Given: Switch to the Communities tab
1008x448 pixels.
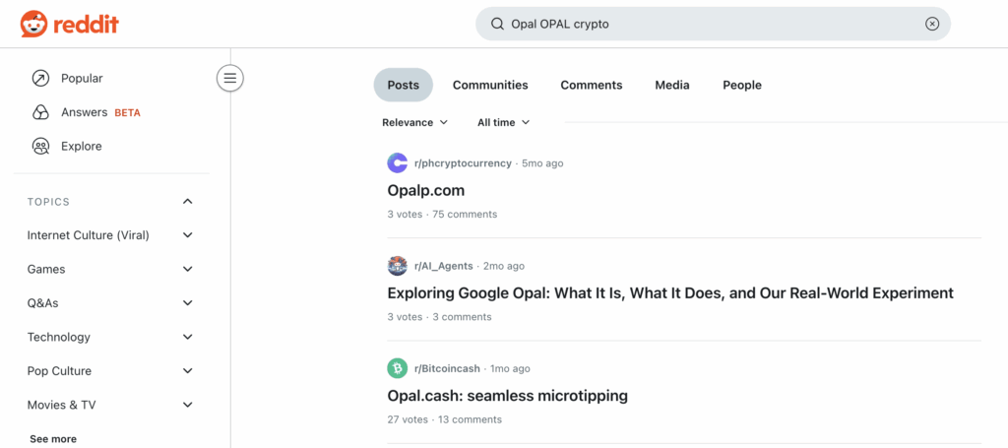Looking at the screenshot, I should coord(490,85).
